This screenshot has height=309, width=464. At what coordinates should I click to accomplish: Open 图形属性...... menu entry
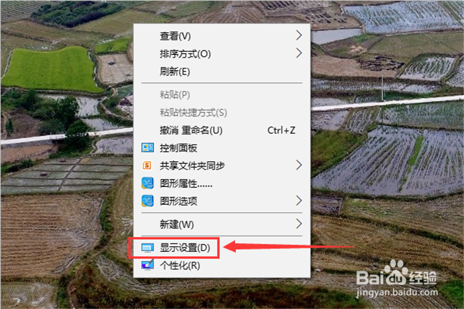tap(221, 184)
